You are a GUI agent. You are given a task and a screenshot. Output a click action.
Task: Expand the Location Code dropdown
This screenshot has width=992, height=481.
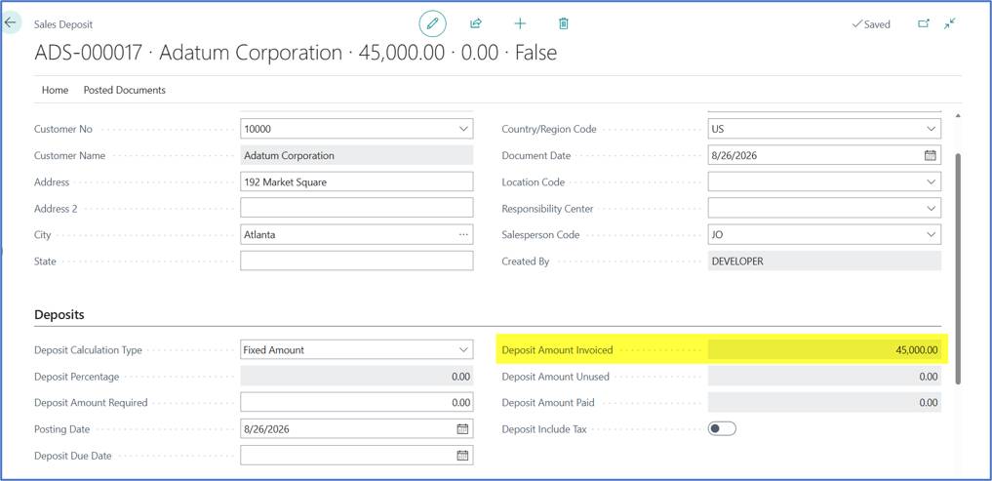(932, 181)
